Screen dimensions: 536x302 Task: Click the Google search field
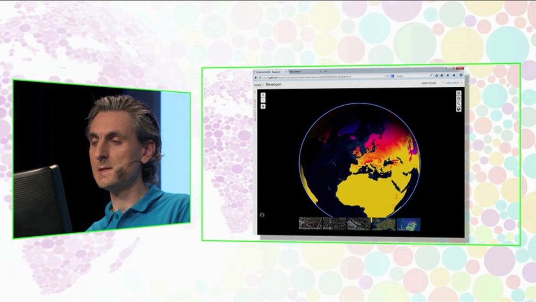pyautogui.click(x=412, y=76)
